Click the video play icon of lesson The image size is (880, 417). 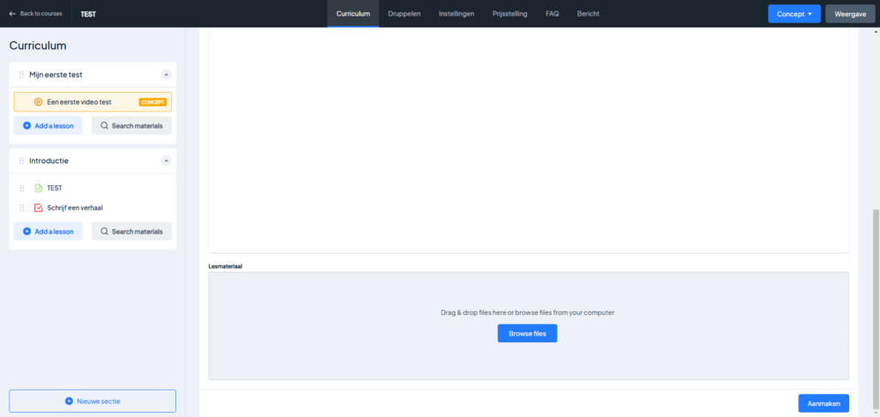click(38, 102)
